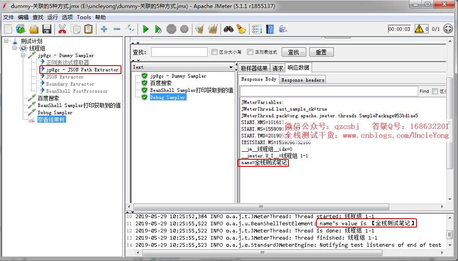Viewport: 458px width, 261px height.
Task: Expand all nodes with plus icon
Action: point(104,29)
